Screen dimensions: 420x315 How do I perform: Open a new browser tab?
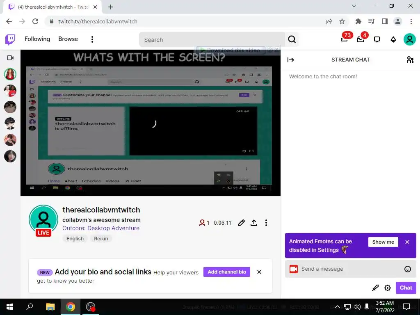(x=111, y=7)
